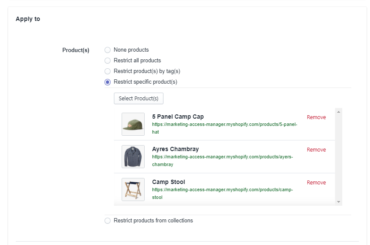This screenshot has height=245, width=370.
Task: Choose Restrict products from collections
Action: pyautogui.click(x=108, y=221)
